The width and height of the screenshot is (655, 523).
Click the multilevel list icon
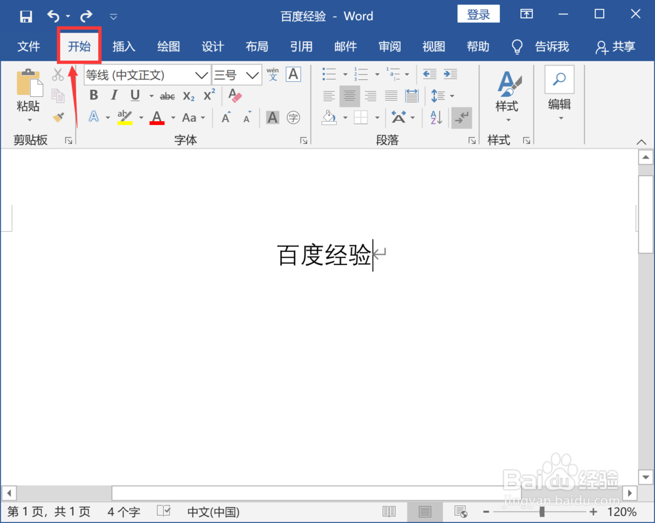(392, 75)
